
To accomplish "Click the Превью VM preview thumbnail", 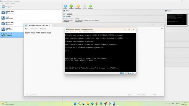I will (x=177, y=20).
